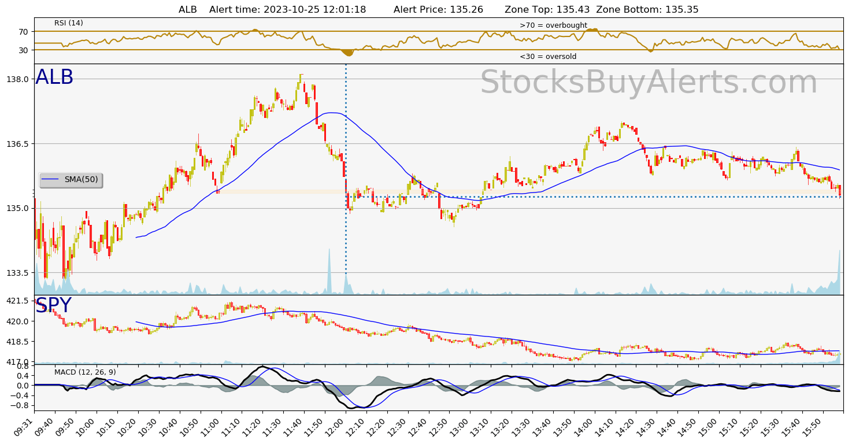Click the '<30 = oversold' annotation
Image resolution: width=852 pixels, height=444 pixels.
click(547, 57)
